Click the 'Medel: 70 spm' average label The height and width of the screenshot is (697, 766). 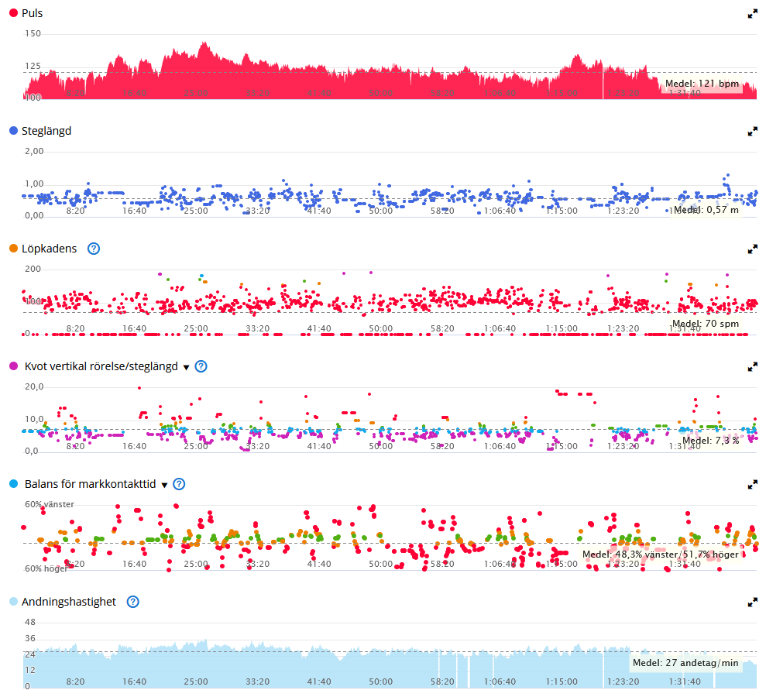pyautogui.click(x=706, y=324)
